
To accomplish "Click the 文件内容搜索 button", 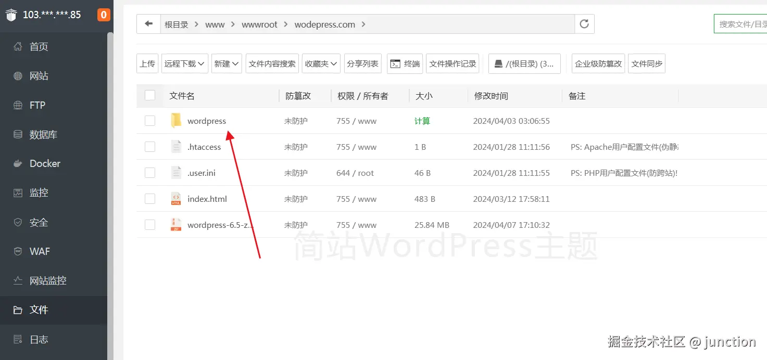I will tap(272, 63).
